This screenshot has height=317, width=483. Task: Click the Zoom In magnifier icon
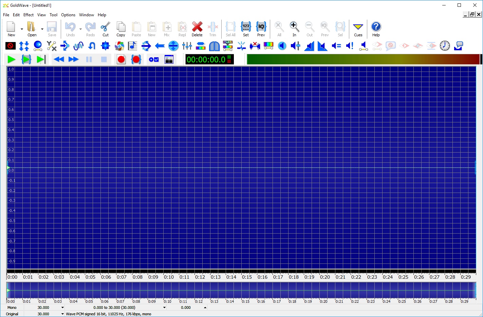pyautogui.click(x=294, y=29)
